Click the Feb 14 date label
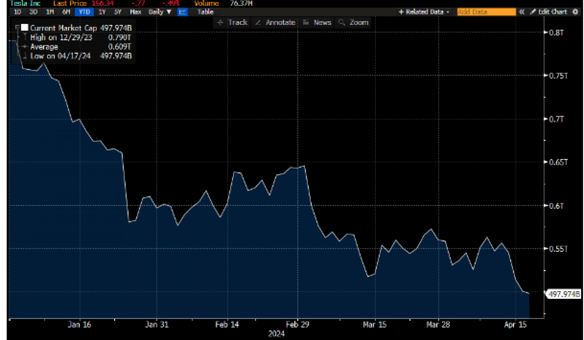 pyautogui.click(x=227, y=325)
